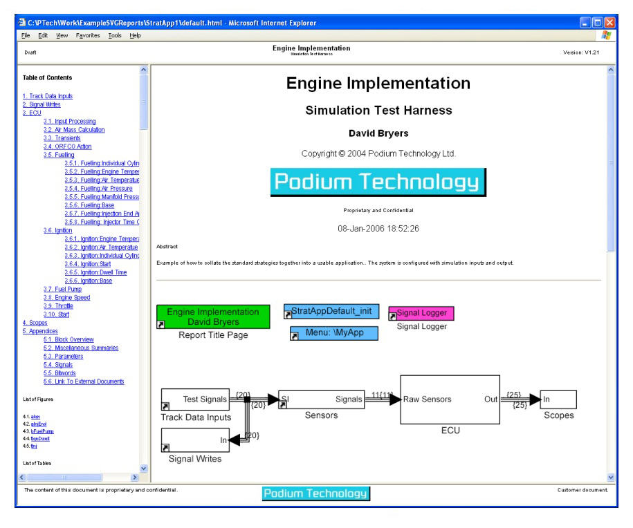Click the pink Signal Logger block
Screen dimensions: 633x528
pyautogui.click(x=421, y=313)
